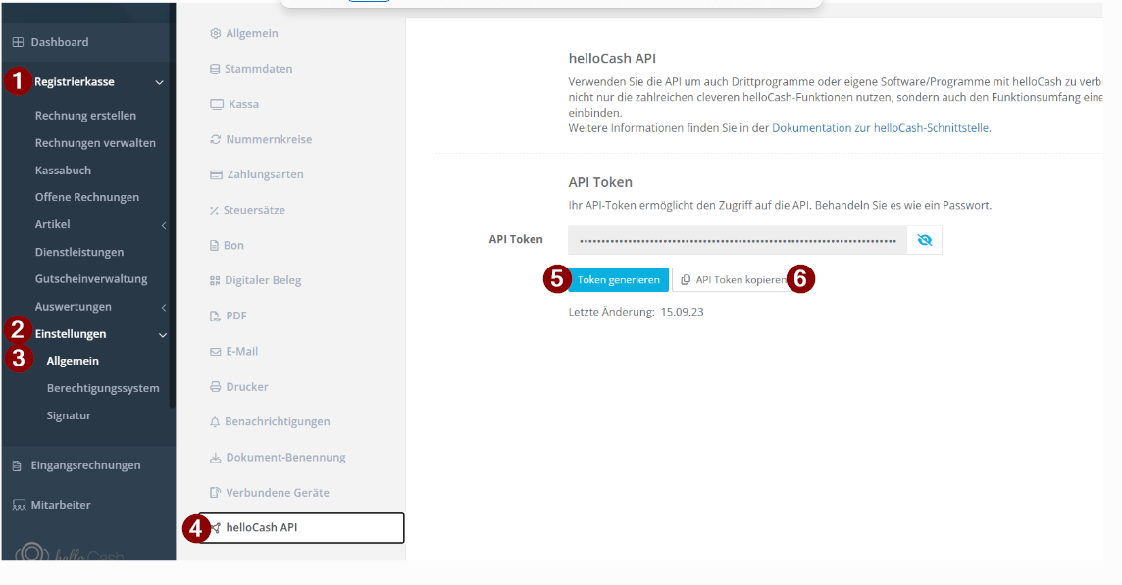Screen dimensions: 1122x585
Task: Open Rechnung erstellen menu item
Action: [x=85, y=116]
